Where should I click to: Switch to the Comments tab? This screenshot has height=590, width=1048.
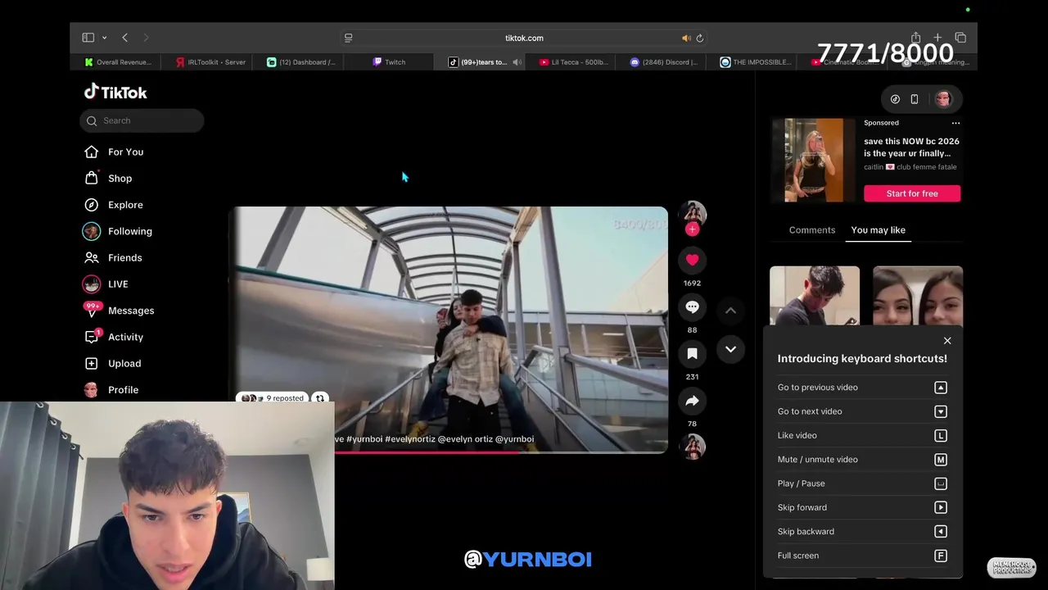pos(812,230)
